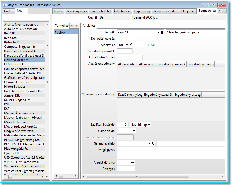232x186 pixels.
Task: Click the paperclip icon next to Termék
Action: 162,32
